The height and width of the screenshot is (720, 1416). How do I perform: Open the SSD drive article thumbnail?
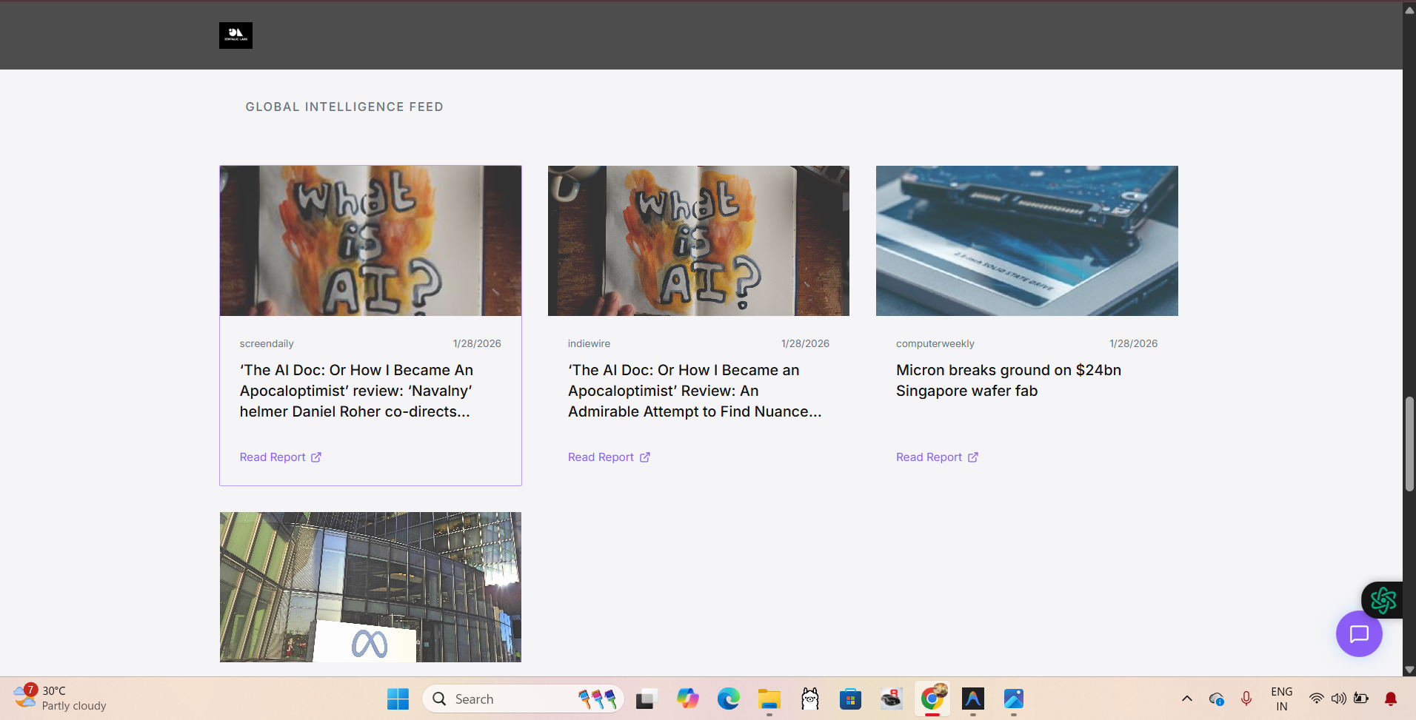1026,240
